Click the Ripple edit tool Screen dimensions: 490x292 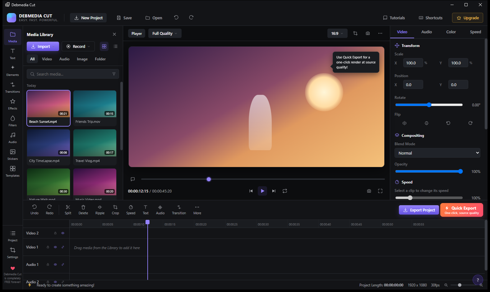coord(100,210)
